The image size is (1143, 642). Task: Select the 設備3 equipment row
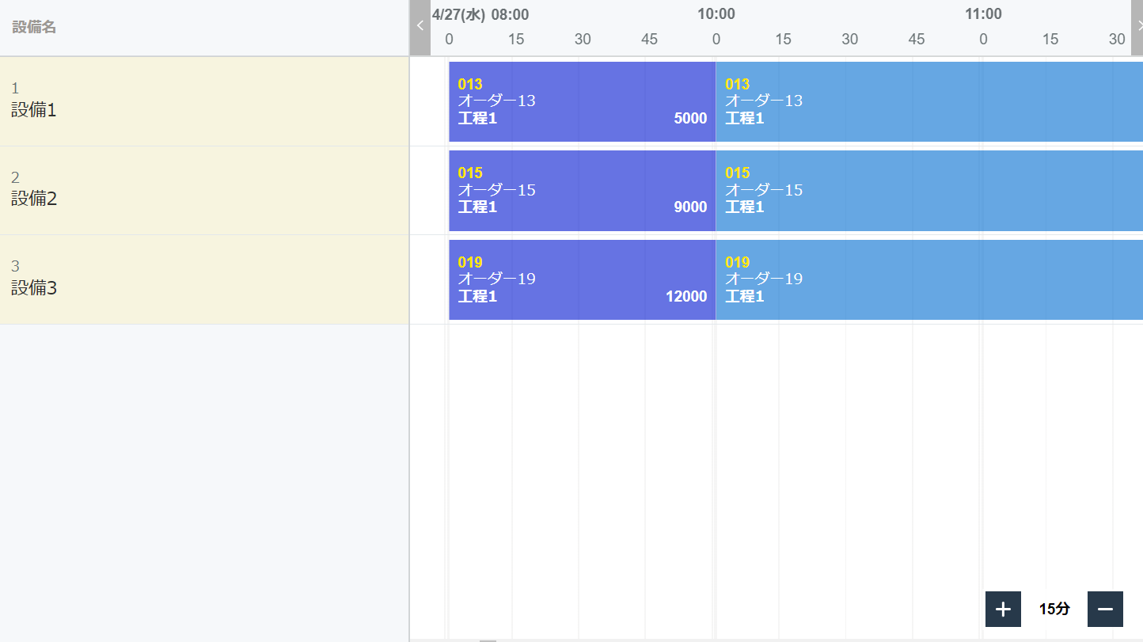204,279
